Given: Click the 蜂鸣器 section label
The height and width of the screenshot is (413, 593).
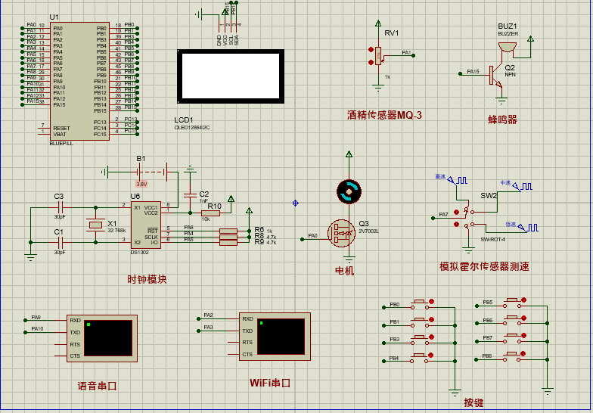Looking at the screenshot, I should tap(502, 120).
